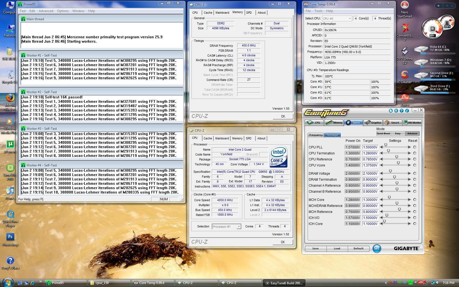Open the Select CPU dropdown in Core Temp
The width and height of the screenshot is (459, 287).
[337, 18]
